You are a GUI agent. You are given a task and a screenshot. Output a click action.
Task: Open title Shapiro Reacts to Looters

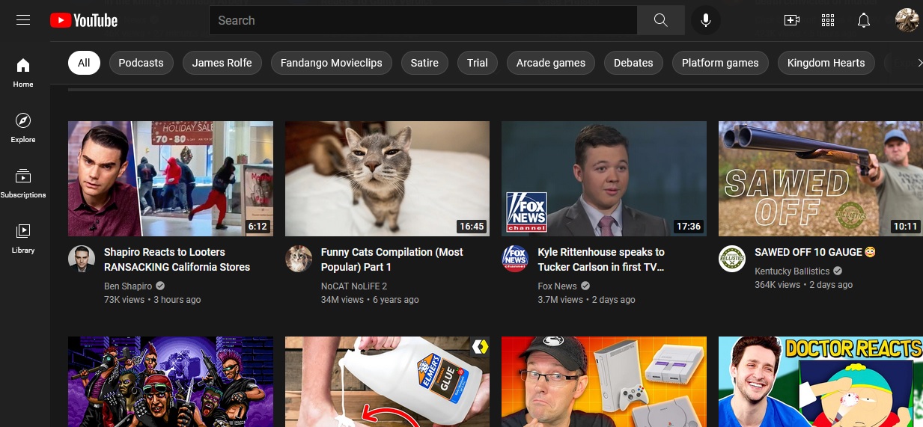click(177, 259)
